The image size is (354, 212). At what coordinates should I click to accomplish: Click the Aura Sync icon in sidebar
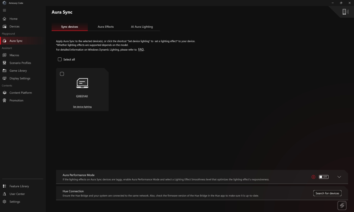point(4,41)
